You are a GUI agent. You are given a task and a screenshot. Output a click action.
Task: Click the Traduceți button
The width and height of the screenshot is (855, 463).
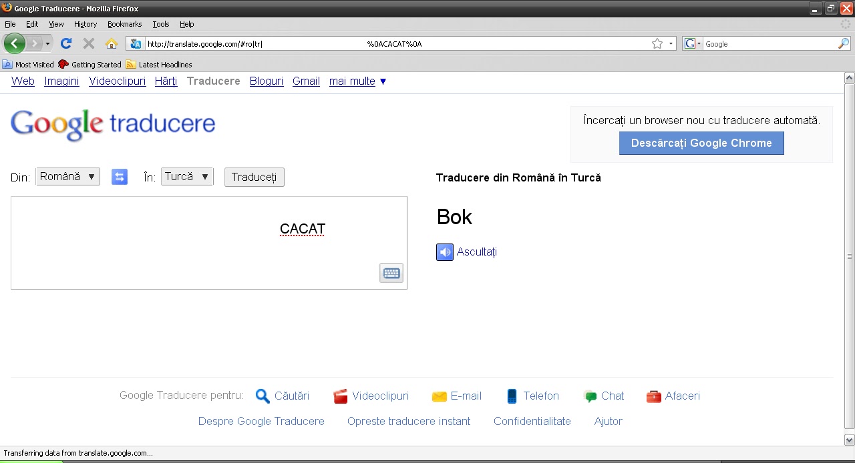254,177
